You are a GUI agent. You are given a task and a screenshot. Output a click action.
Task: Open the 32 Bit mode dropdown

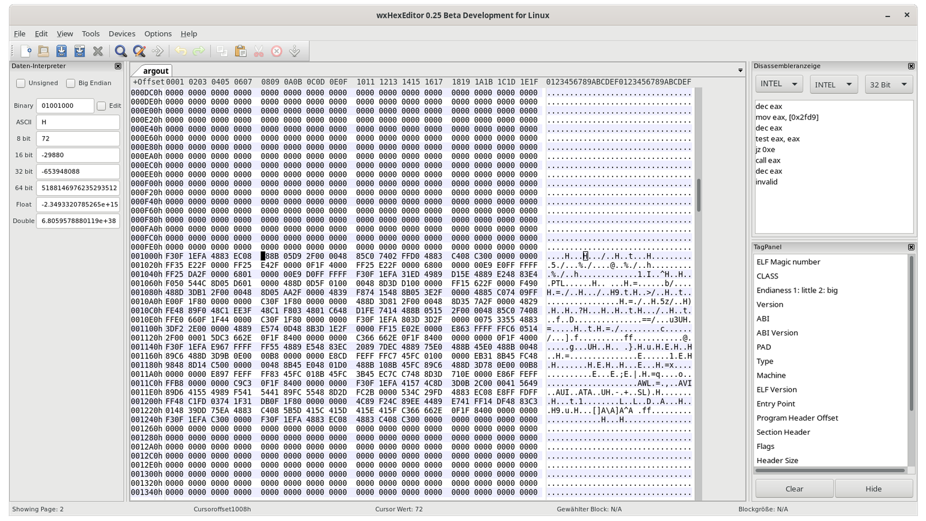(x=888, y=83)
